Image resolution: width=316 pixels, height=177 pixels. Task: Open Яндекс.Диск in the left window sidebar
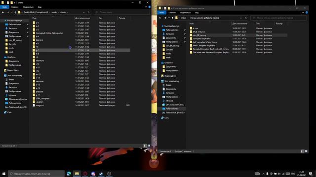[x=13, y=70]
